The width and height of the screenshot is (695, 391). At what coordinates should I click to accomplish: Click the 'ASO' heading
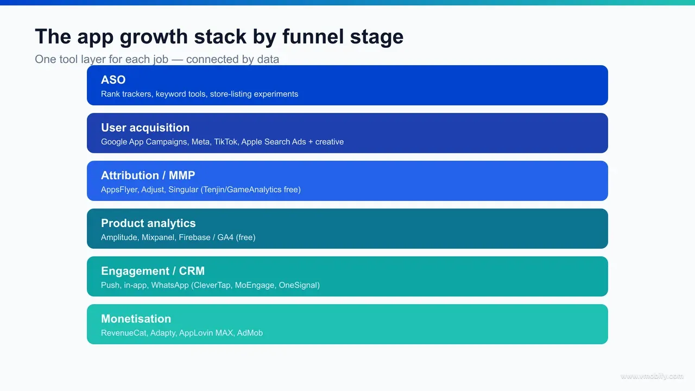click(x=113, y=80)
